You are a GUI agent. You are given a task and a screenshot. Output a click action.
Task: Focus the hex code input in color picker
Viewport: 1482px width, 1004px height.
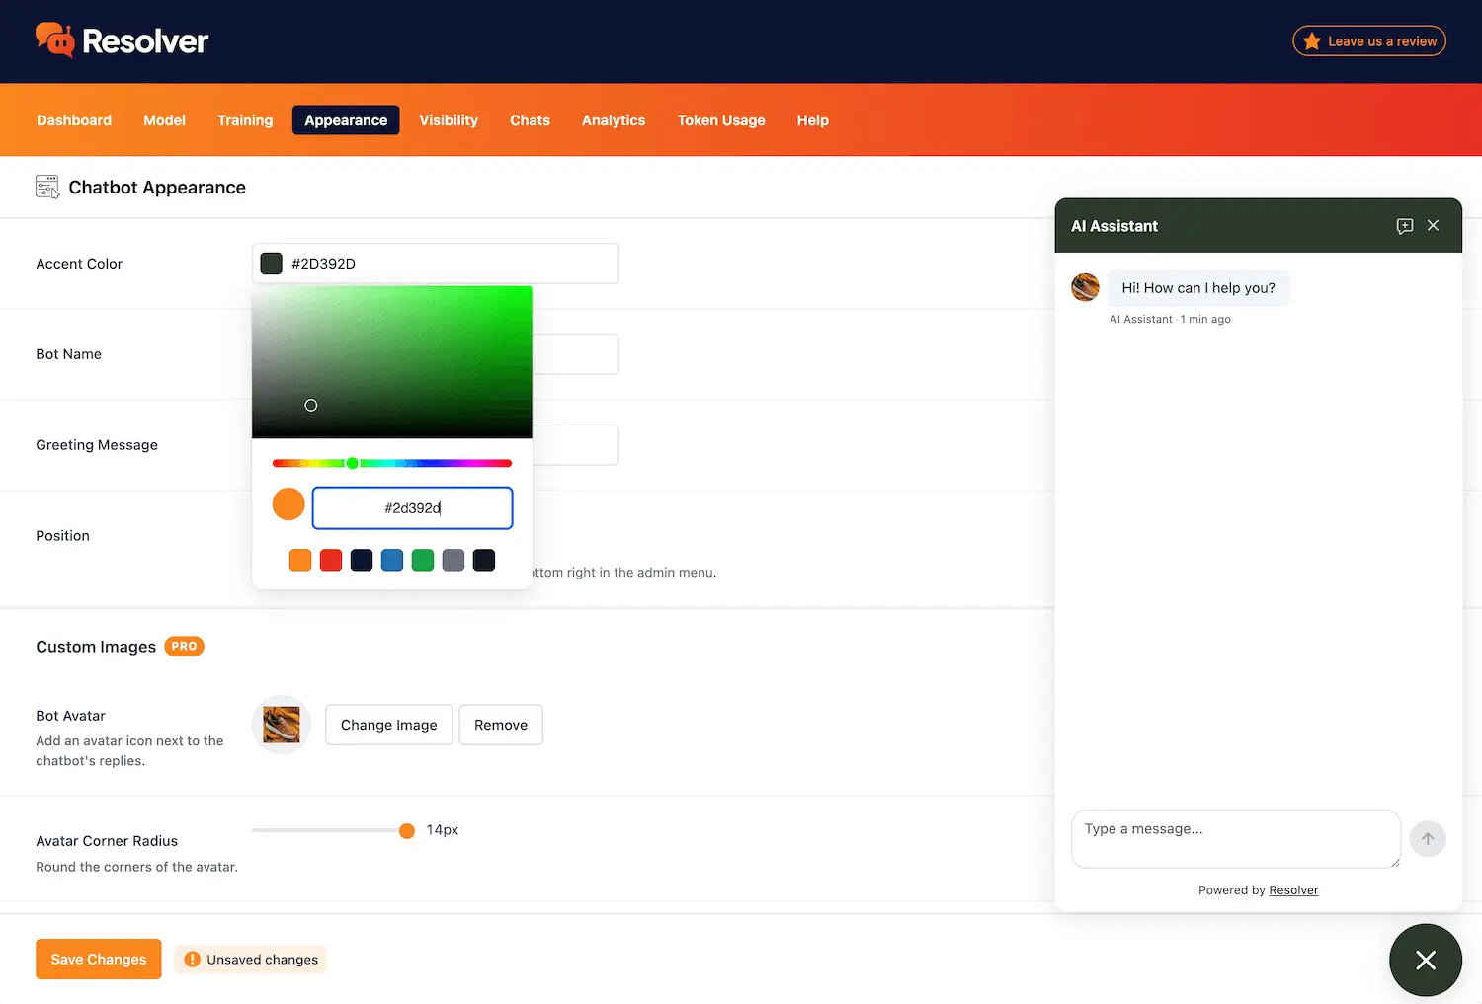[x=413, y=508]
